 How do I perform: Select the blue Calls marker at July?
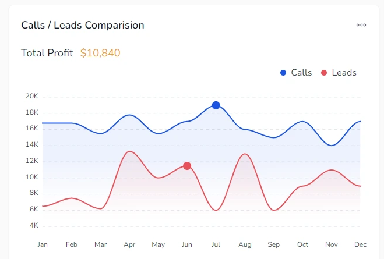pos(216,105)
